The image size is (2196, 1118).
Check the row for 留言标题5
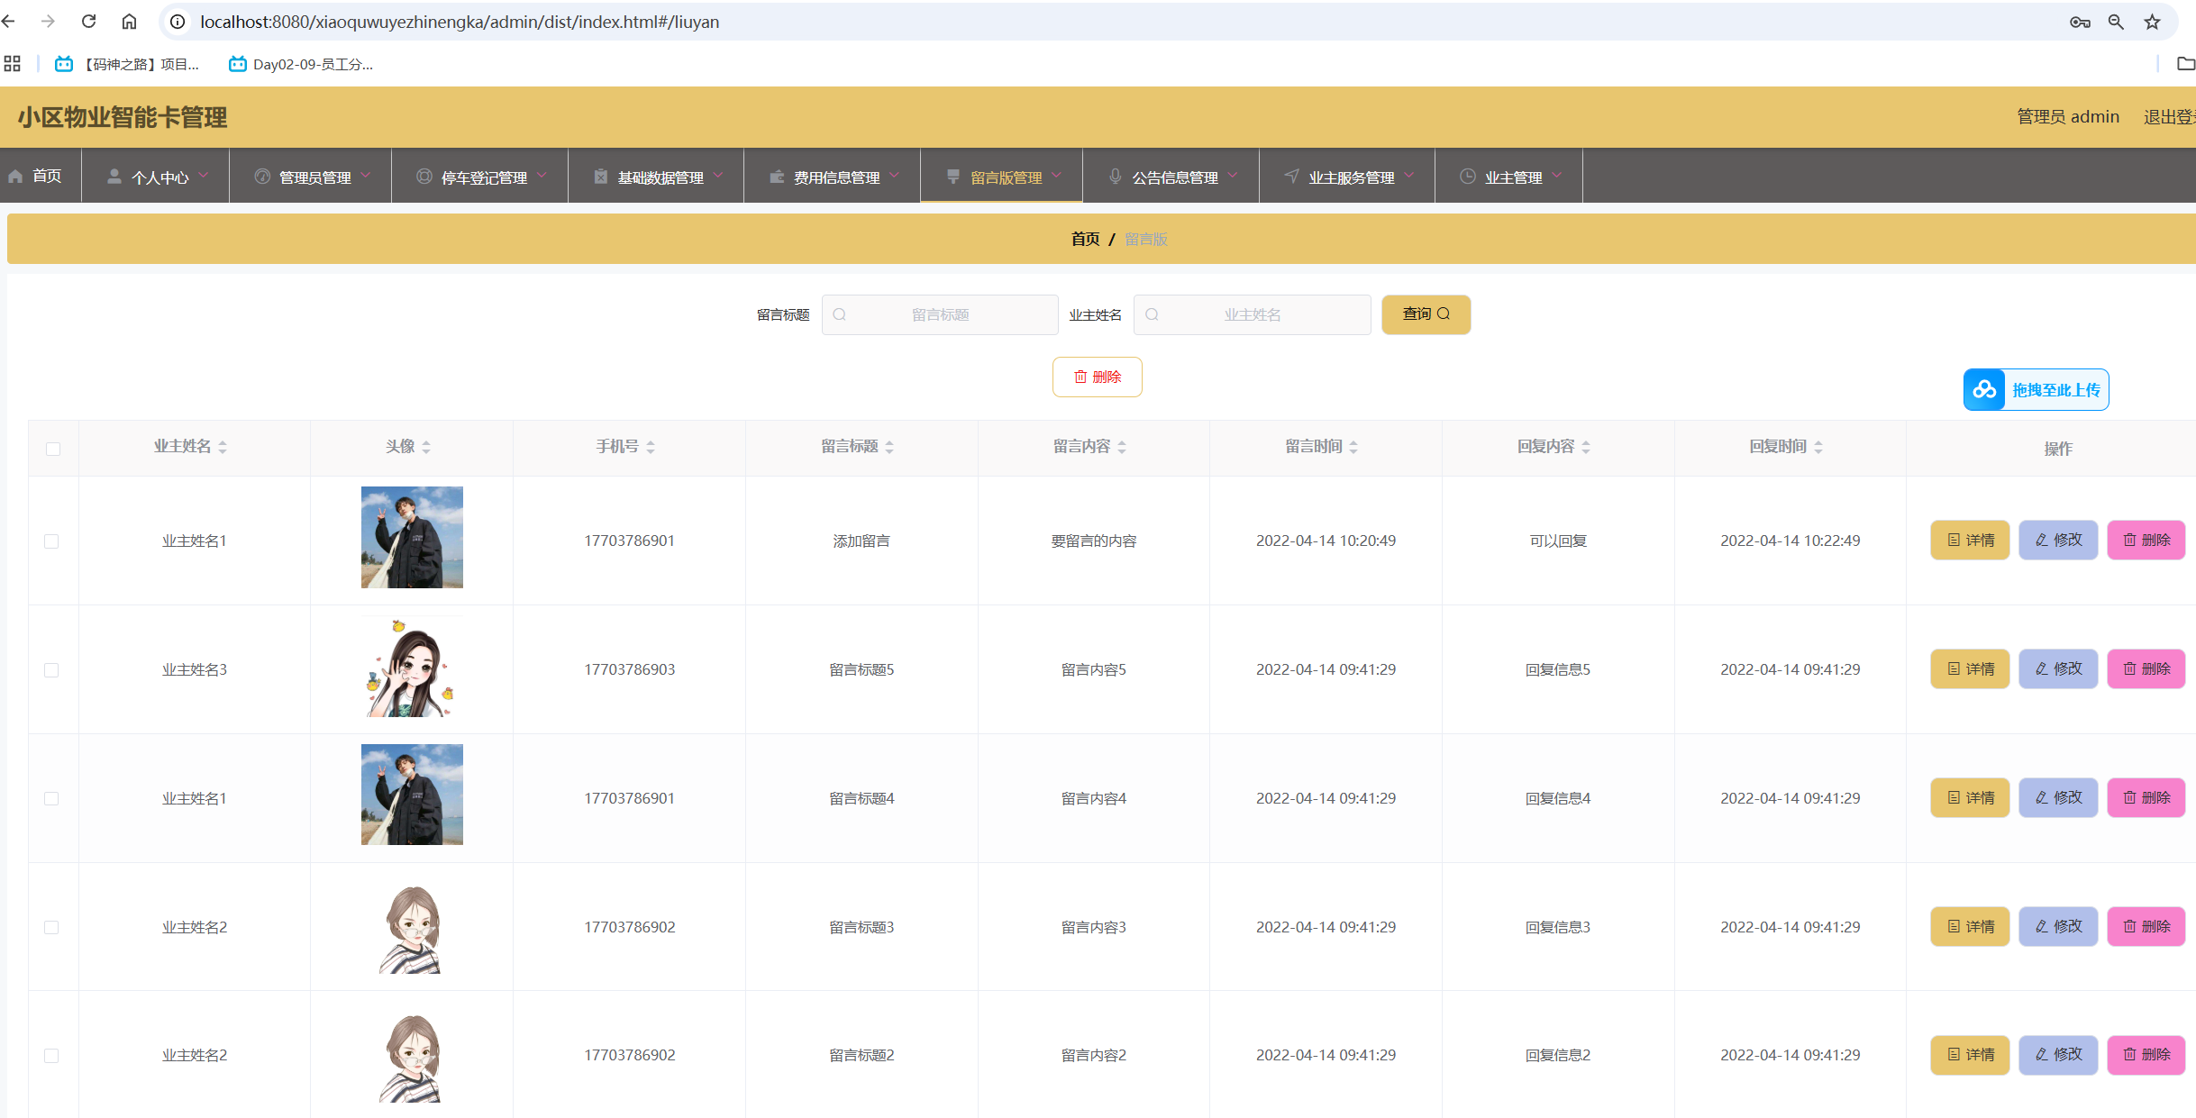51,670
